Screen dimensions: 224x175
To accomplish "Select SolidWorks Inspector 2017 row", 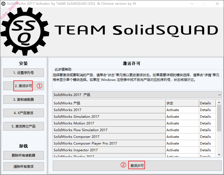I will [109, 150].
